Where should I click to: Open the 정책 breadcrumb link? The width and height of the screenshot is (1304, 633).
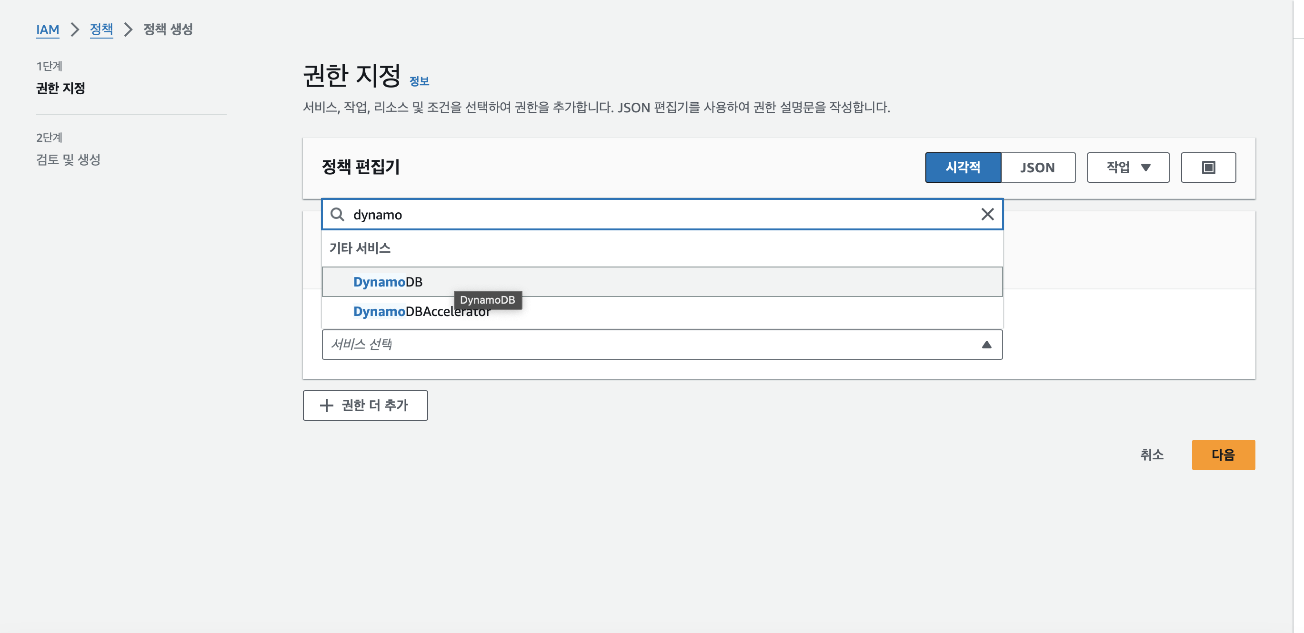pos(101,30)
